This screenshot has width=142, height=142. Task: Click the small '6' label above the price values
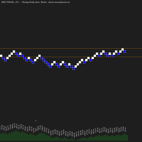pyautogui.click(x=36, y=121)
